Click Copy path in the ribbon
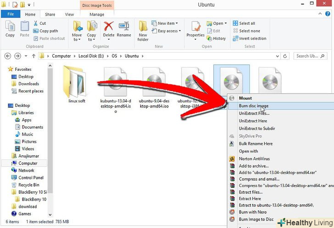This screenshot has width=334, height=228. [45, 31]
